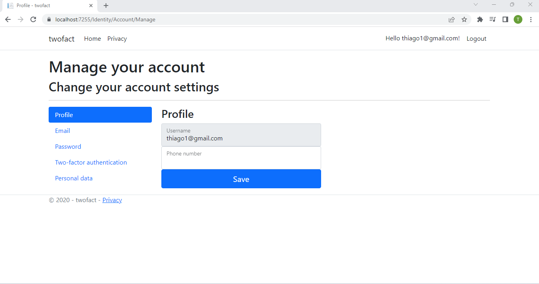Click the dropdown chevron near the window controls
The width and height of the screenshot is (539, 284).
click(475, 4)
